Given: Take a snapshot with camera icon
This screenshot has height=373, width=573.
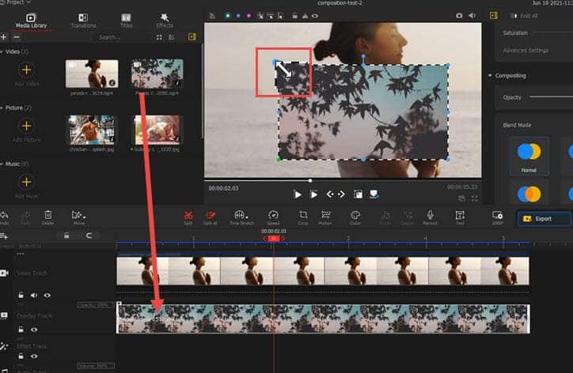Looking at the screenshot, I should tap(458, 15).
